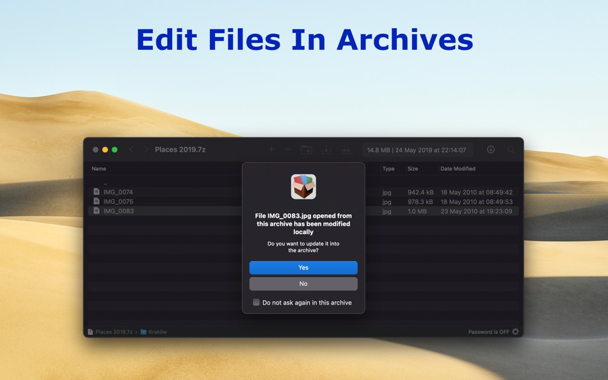
Task: Click the 'Password is OFF' status text
Action: (x=488, y=332)
